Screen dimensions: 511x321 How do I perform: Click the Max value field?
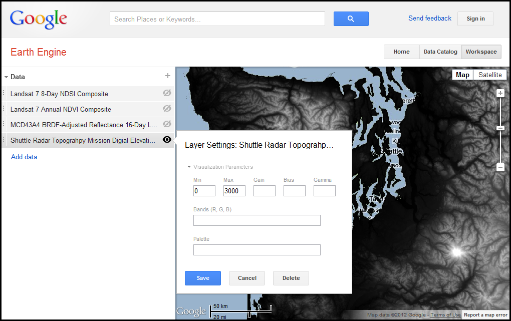pyautogui.click(x=234, y=191)
